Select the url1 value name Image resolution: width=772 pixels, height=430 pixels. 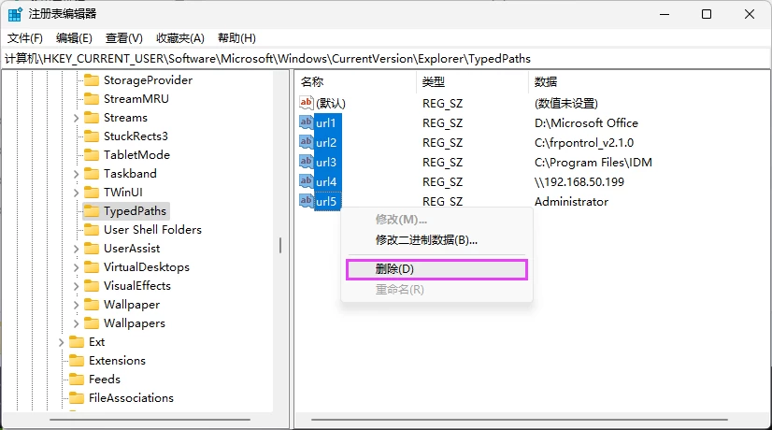(x=326, y=122)
